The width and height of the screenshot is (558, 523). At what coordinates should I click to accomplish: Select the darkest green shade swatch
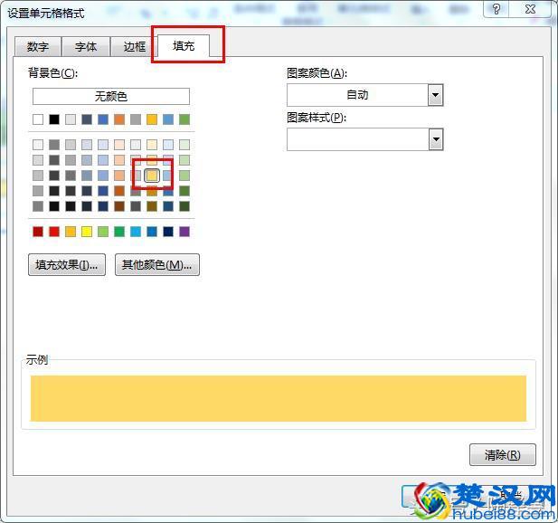(184, 206)
